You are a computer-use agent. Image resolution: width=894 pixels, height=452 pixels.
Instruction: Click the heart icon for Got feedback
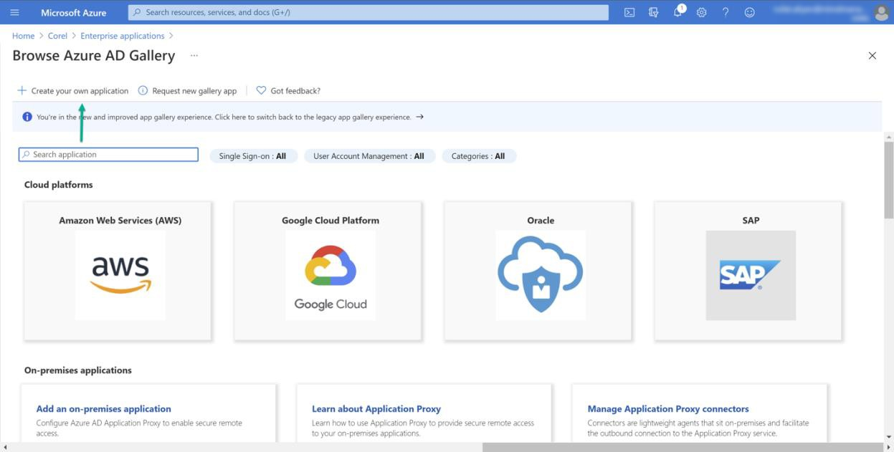coord(261,91)
